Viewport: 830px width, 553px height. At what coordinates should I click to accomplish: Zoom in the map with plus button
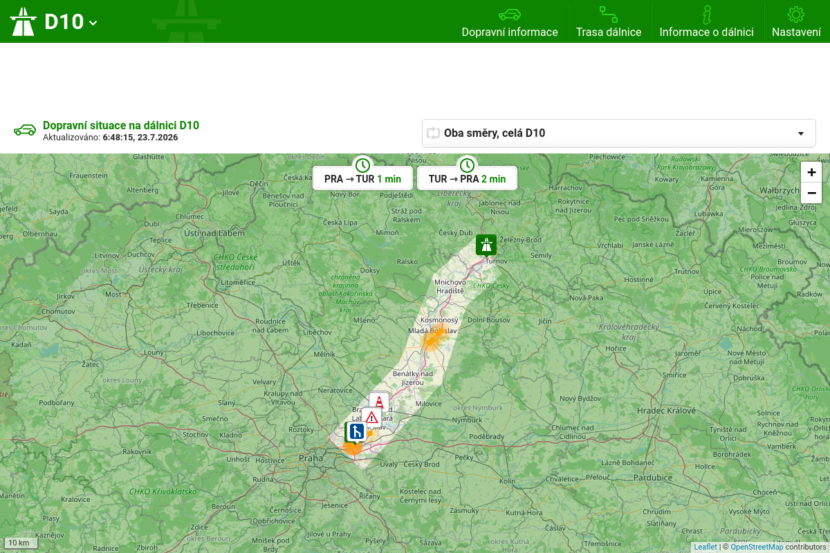click(x=811, y=172)
